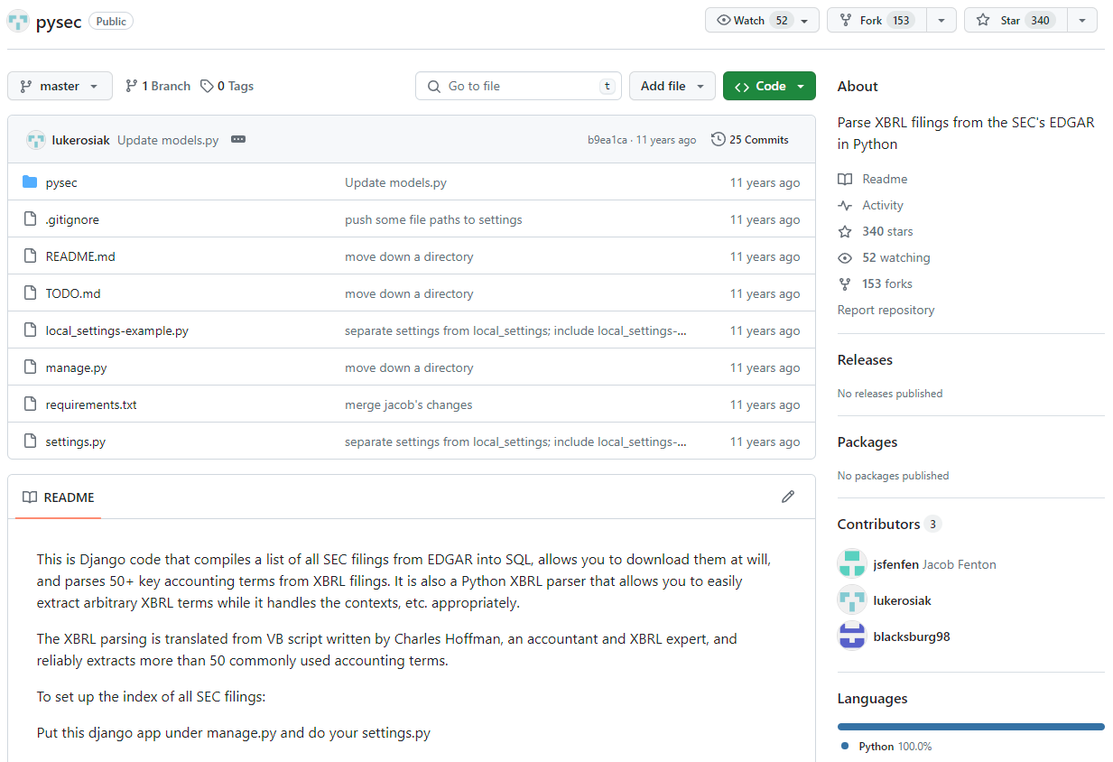Open commit 'merge jacob's changes'
This screenshot has width=1113, height=762.
[409, 404]
